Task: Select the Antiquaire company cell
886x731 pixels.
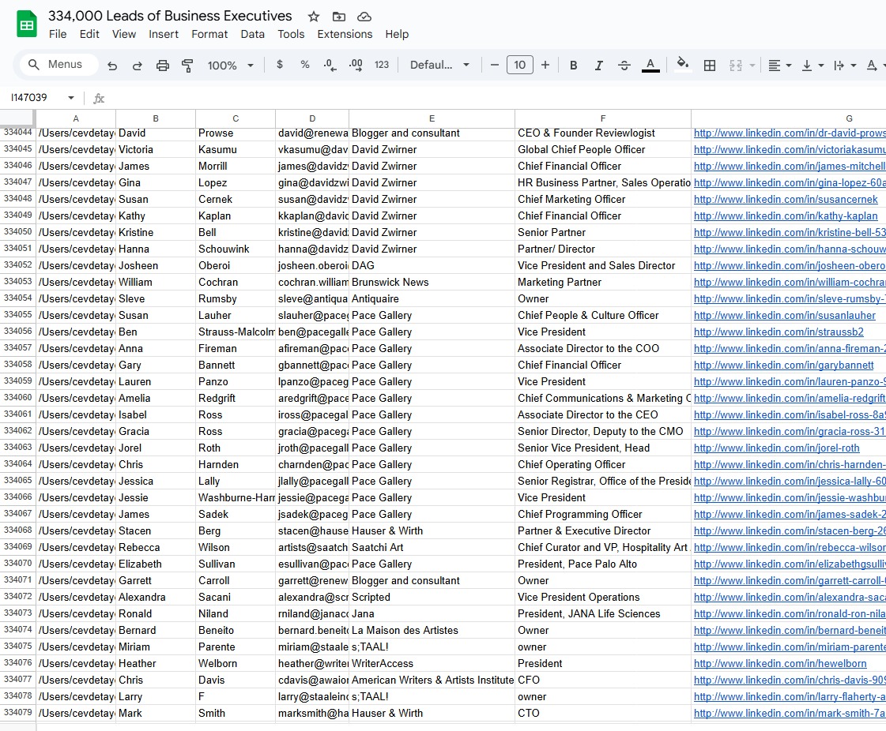Action: [432, 298]
